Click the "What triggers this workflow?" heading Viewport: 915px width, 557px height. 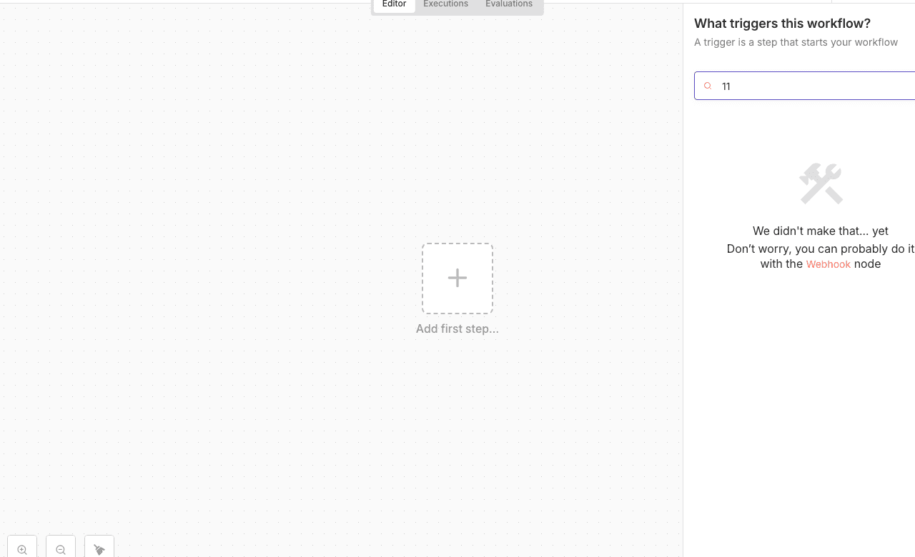[x=782, y=24]
